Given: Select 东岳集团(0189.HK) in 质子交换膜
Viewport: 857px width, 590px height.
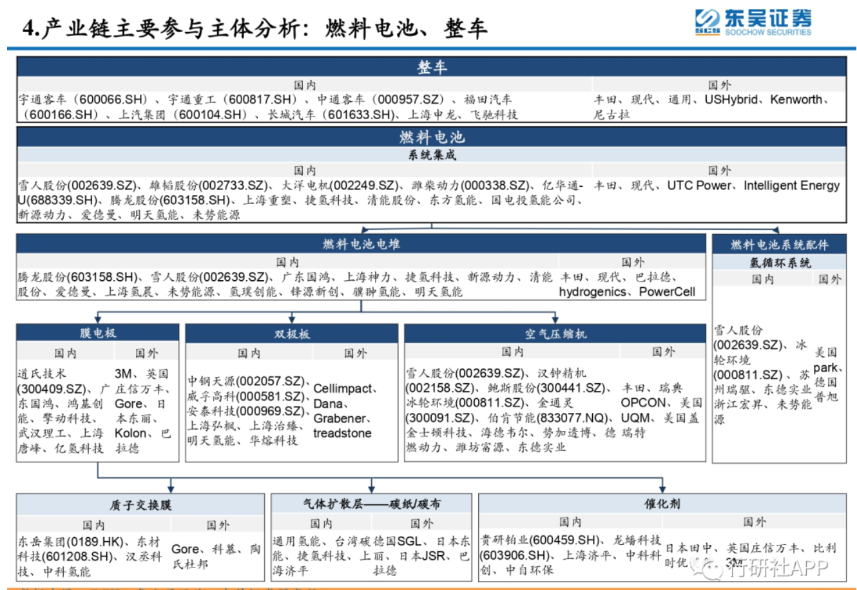Looking at the screenshot, I should (70, 542).
